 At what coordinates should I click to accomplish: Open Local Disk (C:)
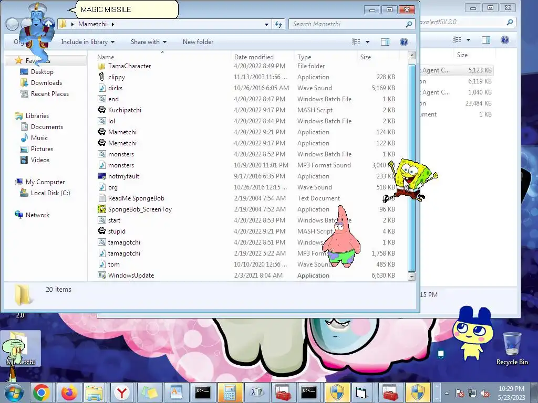50,193
